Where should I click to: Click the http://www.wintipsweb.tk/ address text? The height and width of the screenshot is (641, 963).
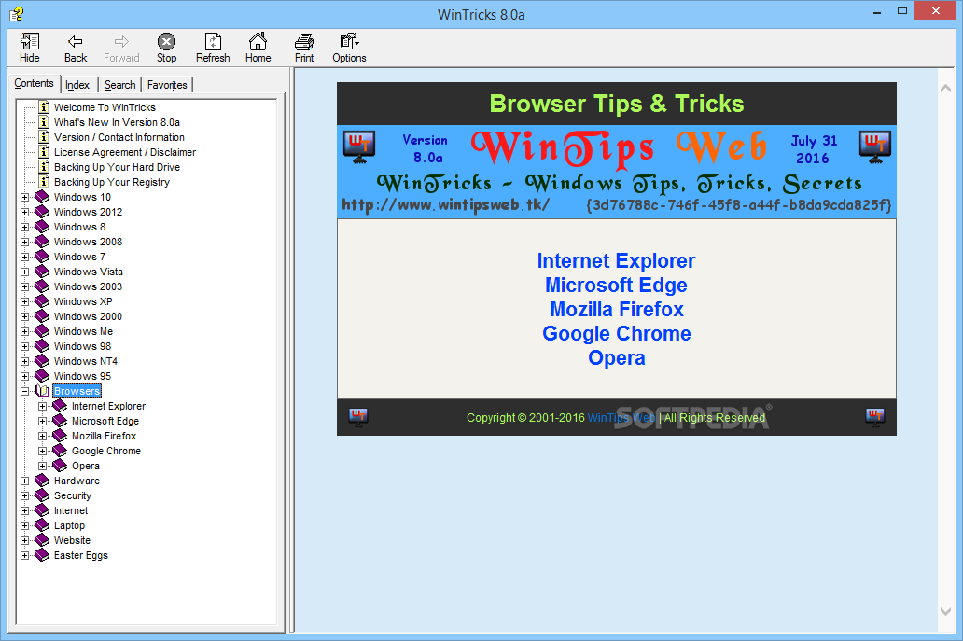[x=445, y=204]
